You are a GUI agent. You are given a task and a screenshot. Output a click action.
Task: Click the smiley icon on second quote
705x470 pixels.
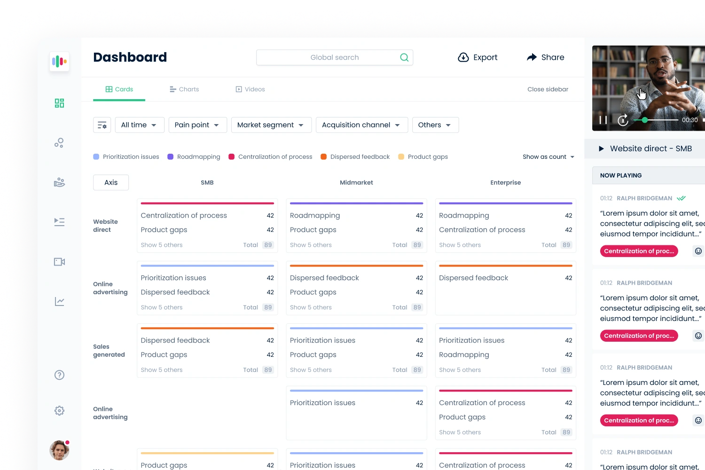[698, 336]
